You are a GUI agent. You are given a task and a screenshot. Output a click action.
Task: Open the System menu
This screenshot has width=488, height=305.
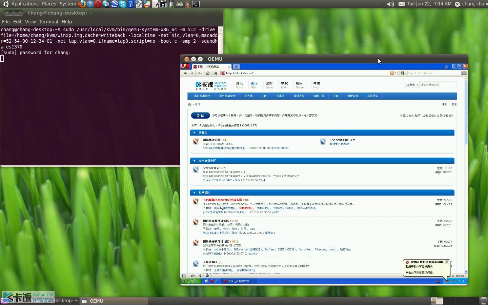point(68,4)
